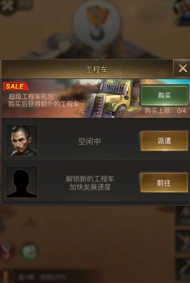The width and height of the screenshot is (190, 283).
Task: Tap the 购买上限 0/4 counter
Action: point(165,111)
